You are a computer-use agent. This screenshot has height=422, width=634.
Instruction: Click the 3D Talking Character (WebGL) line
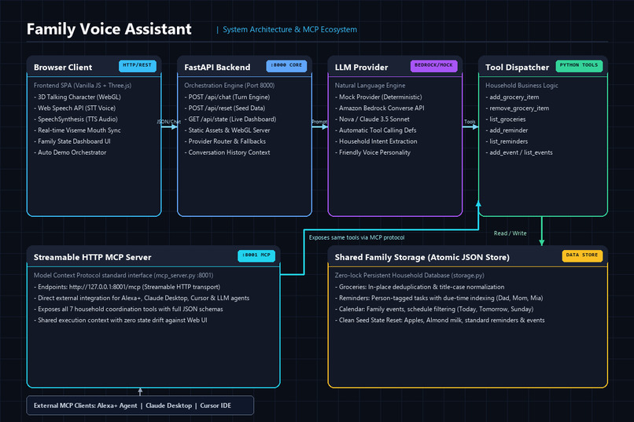click(77, 97)
